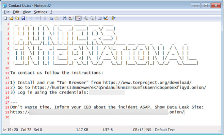Image resolution: width=224 pixels, height=136 pixels.
Task: Click the Zoom In magnifier
Action: [86, 18]
